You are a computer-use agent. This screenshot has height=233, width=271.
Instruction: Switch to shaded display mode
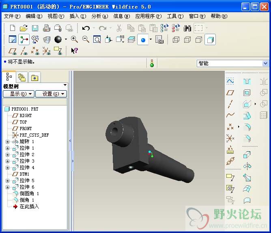pos(210,40)
